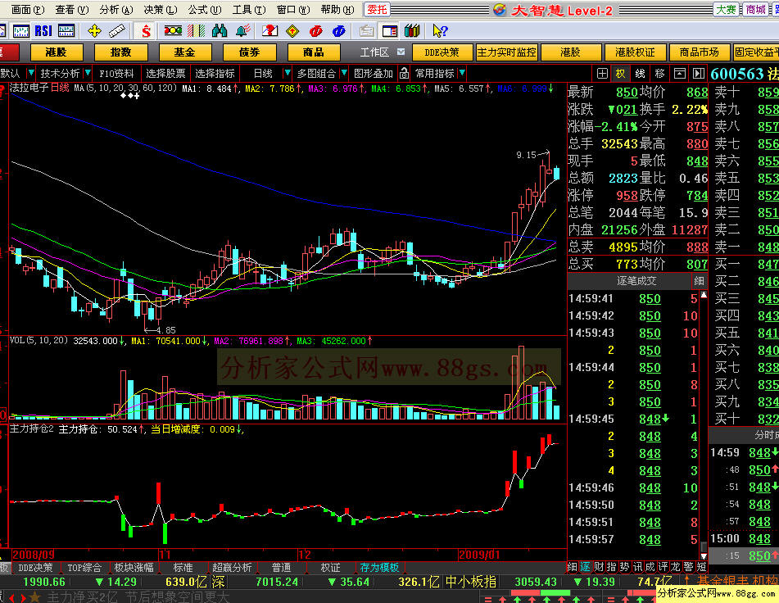Switch to the DDE决策 bottom tab

click(x=35, y=567)
